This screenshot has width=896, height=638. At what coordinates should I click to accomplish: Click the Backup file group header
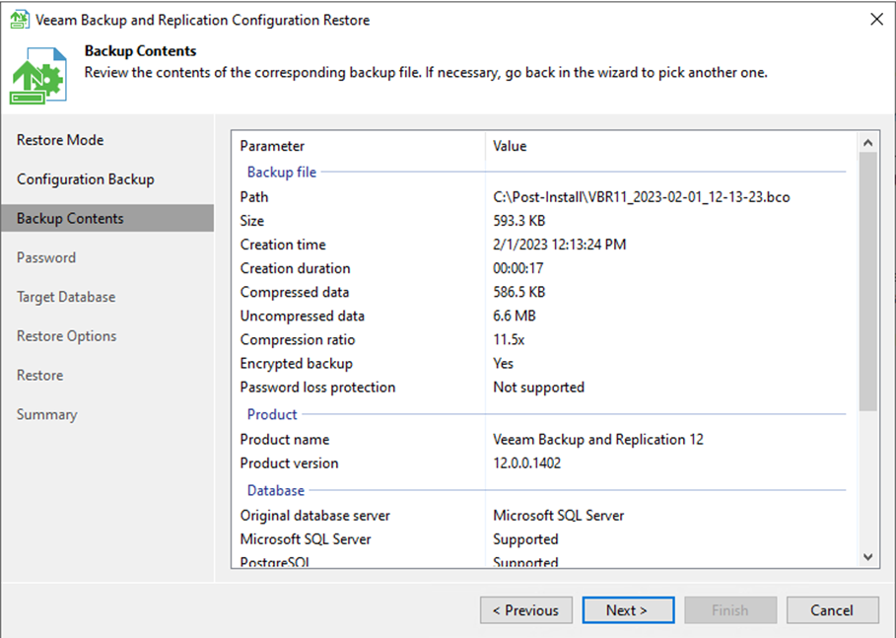(x=282, y=173)
